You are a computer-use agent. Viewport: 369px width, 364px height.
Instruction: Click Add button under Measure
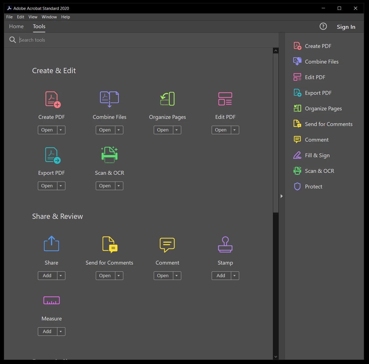(x=47, y=332)
